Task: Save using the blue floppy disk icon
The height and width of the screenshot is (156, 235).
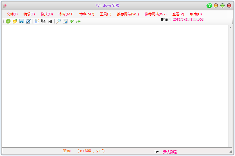Action: pos(22,21)
